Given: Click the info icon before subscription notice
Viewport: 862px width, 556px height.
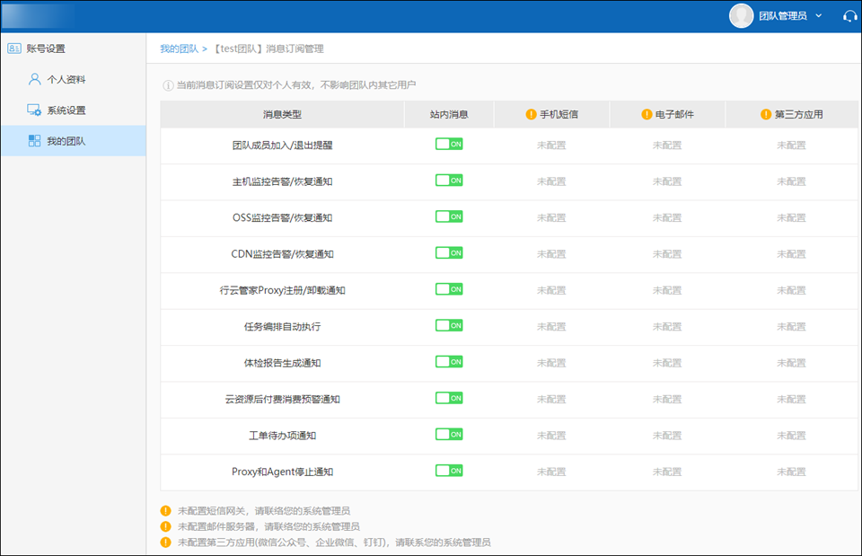Looking at the screenshot, I should [168, 85].
